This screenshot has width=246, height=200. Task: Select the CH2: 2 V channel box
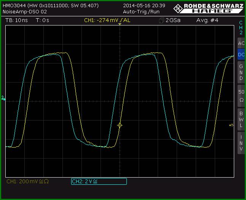[99, 181]
